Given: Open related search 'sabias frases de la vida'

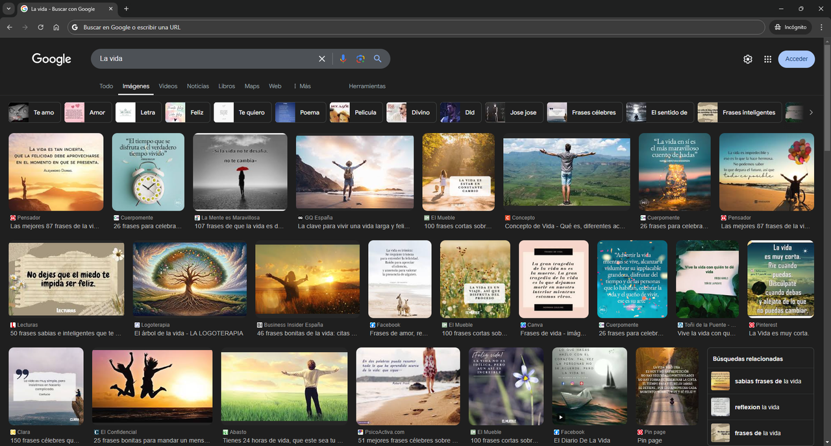Looking at the screenshot, I should 760,381.
